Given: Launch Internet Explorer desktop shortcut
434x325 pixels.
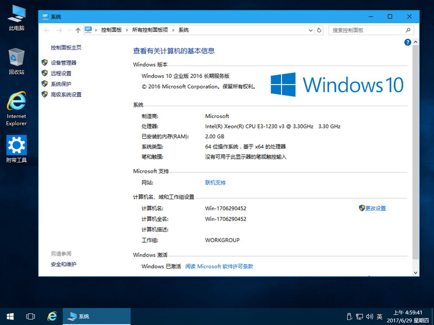Looking at the screenshot, I should pos(17,109).
